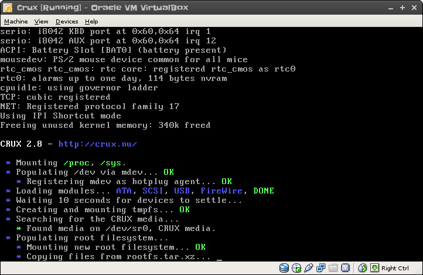
Task: Click 'ACPI: Battery Slot [BAT0]' line
Action: [113, 50]
